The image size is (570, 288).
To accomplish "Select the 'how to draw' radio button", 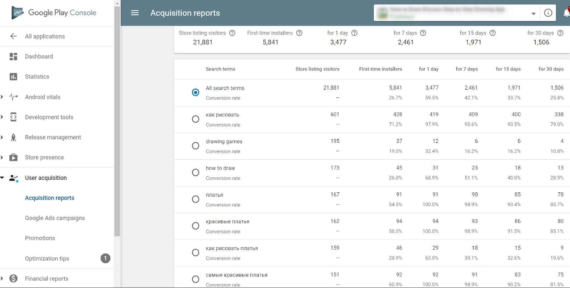I will [196, 173].
